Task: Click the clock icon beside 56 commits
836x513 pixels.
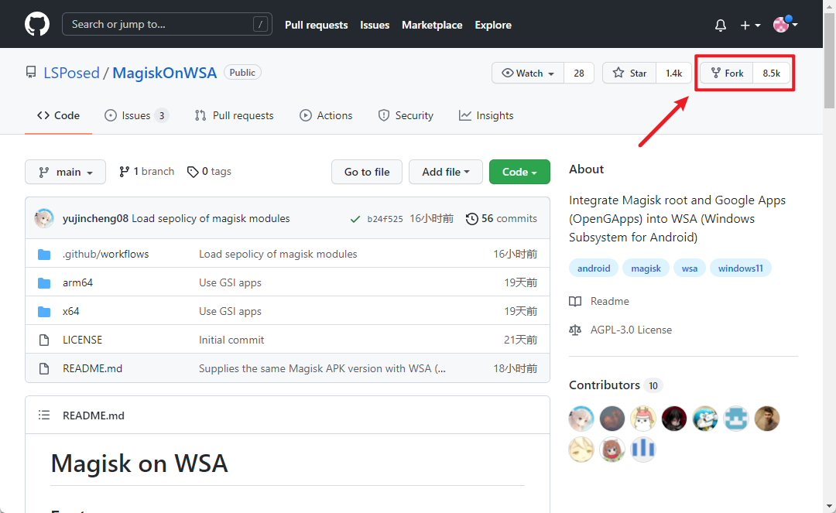Action: click(472, 218)
